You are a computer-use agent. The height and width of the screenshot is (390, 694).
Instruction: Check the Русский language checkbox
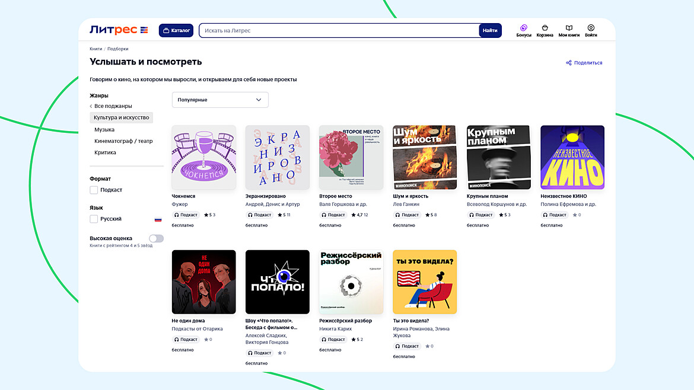94,219
